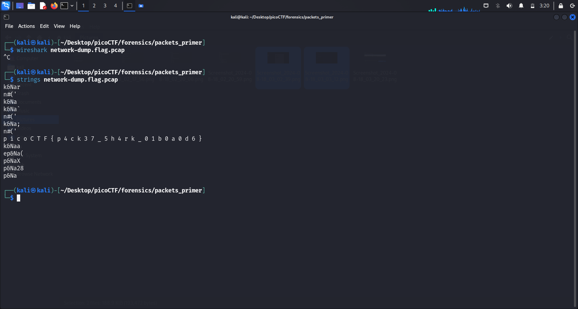Select the file manager window in taskbar
The width and height of the screenshot is (578, 309).
pyautogui.click(x=141, y=6)
